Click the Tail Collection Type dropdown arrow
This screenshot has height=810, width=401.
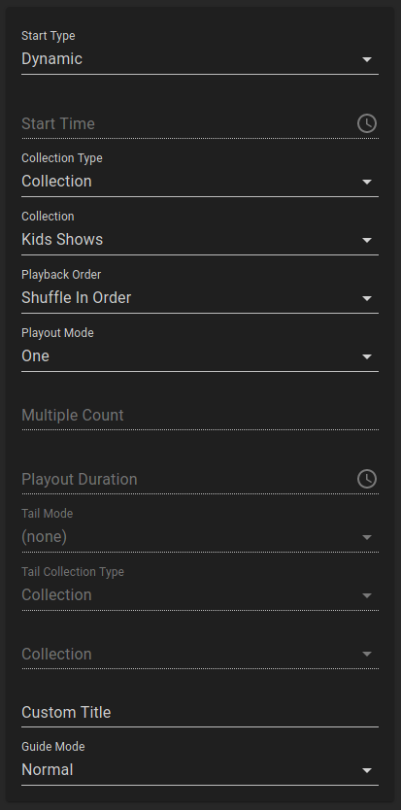(367, 595)
